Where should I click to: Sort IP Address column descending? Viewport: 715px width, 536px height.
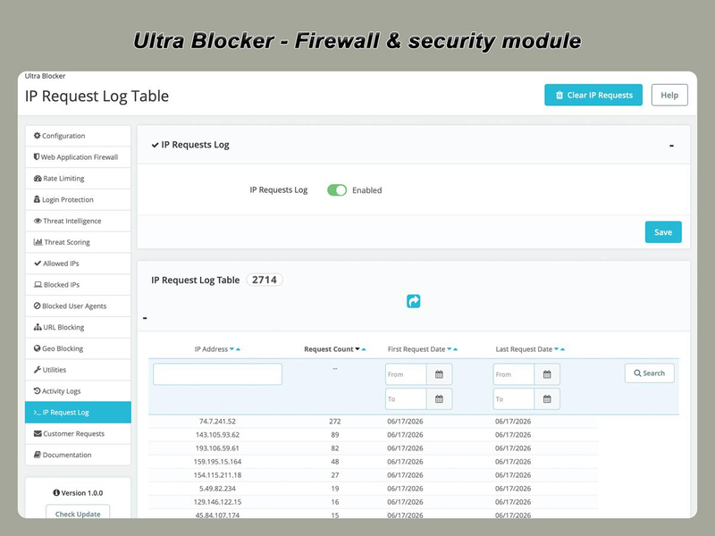[x=231, y=348]
